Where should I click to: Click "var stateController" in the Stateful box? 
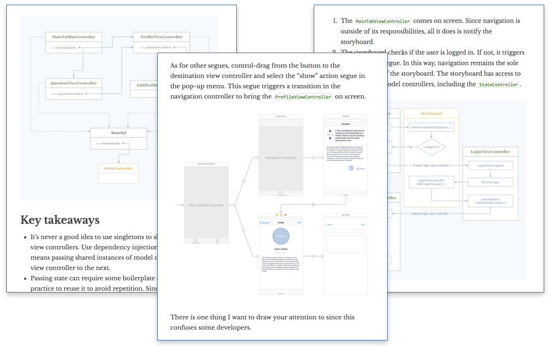(x=109, y=143)
